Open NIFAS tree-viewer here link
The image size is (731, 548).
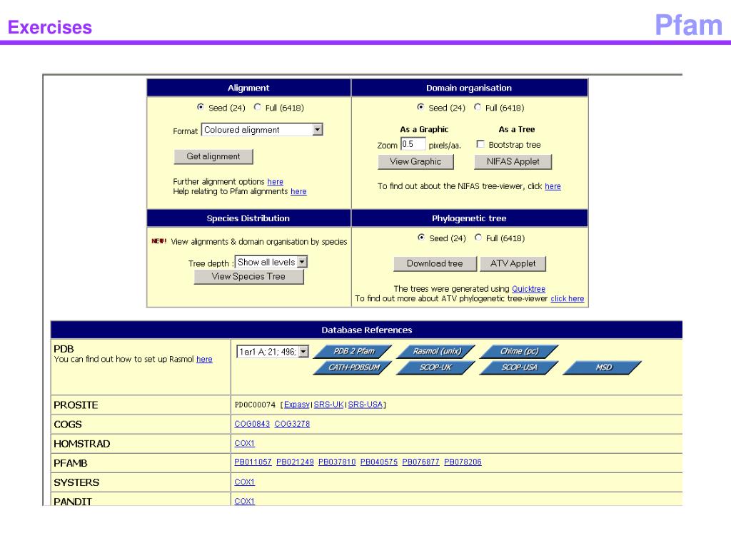tap(553, 186)
